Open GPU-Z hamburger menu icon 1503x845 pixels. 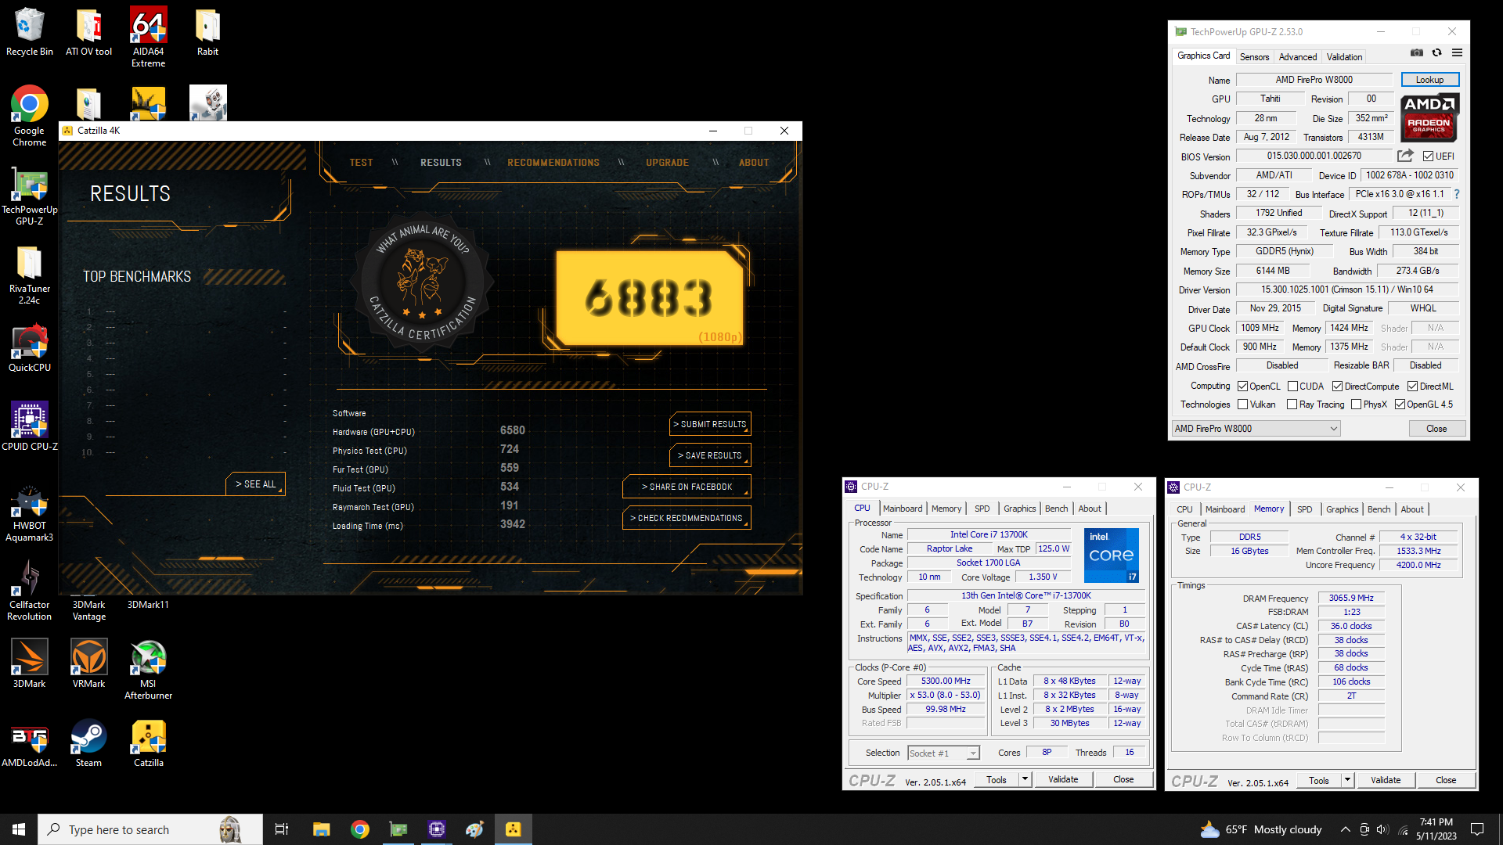pyautogui.click(x=1457, y=53)
